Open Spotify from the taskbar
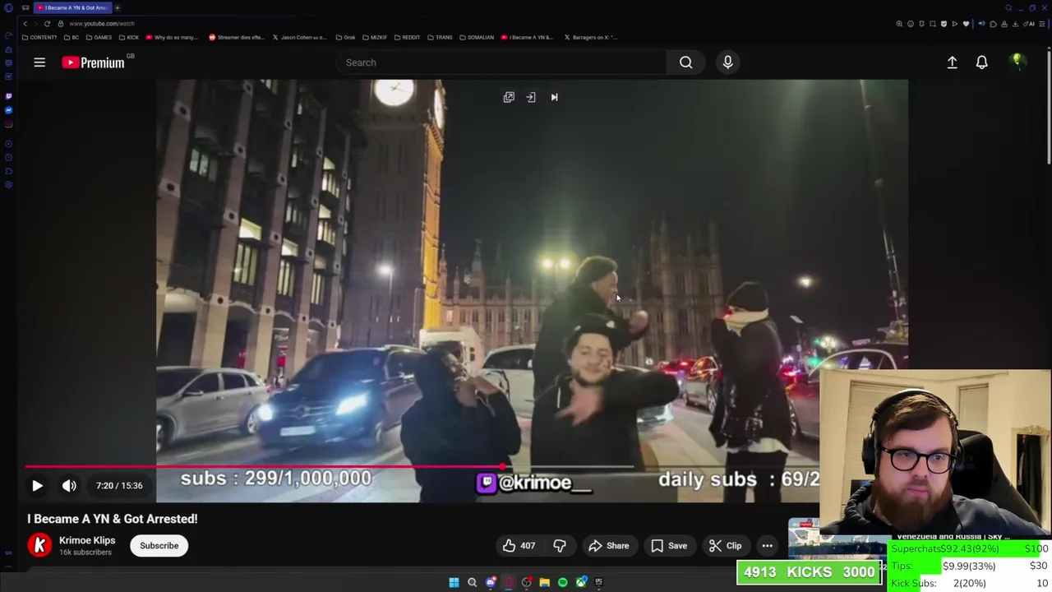The width and height of the screenshot is (1052, 592). point(562,582)
